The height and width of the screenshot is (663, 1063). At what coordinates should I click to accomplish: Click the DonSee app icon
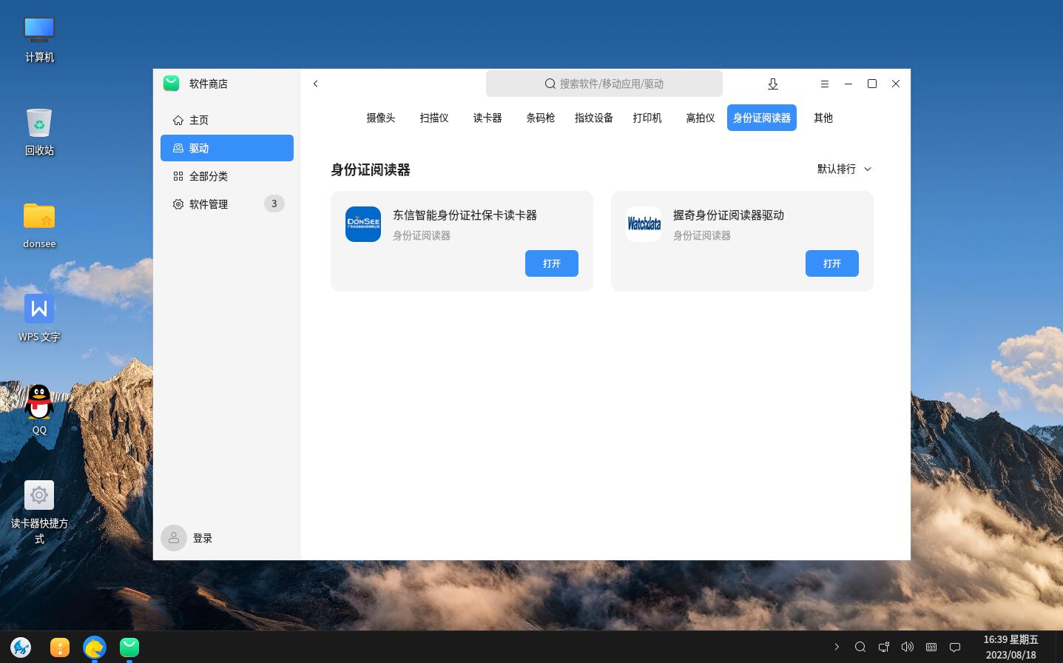[x=363, y=224]
